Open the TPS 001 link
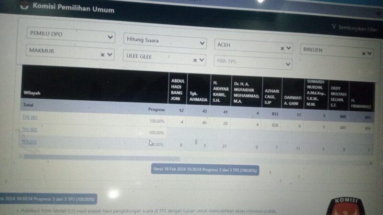Screen dimensions: 383x215 point(30,117)
